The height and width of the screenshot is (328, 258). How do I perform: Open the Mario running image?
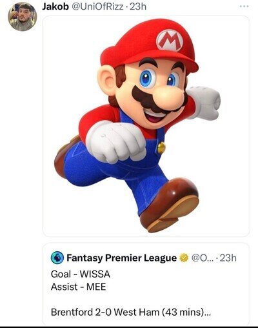tap(146, 126)
